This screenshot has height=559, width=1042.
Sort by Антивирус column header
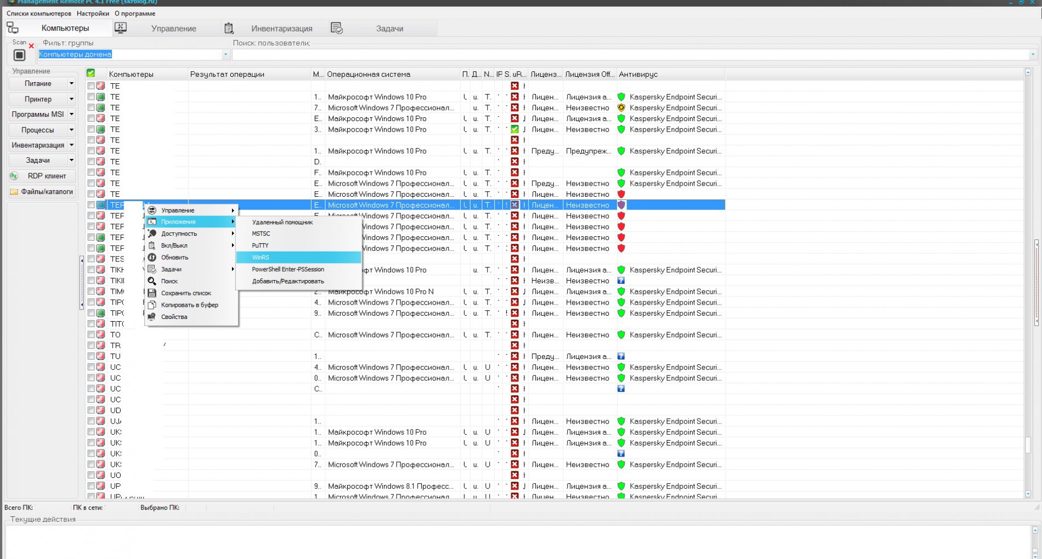click(x=671, y=75)
